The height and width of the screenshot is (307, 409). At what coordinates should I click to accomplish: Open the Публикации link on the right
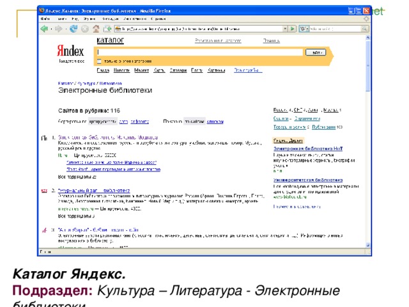pos(323,127)
